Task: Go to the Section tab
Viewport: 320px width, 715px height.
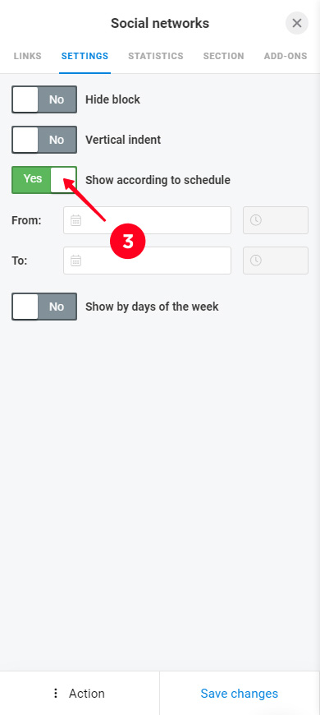Action: click(x=223, y=56)
